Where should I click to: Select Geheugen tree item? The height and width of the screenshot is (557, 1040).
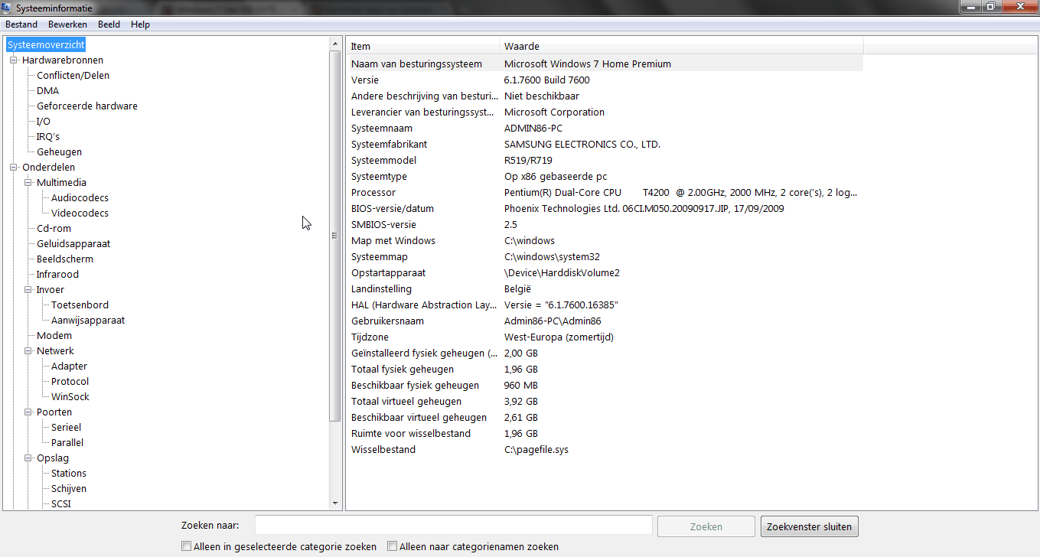pyautogui.click(x=59, y=152)
